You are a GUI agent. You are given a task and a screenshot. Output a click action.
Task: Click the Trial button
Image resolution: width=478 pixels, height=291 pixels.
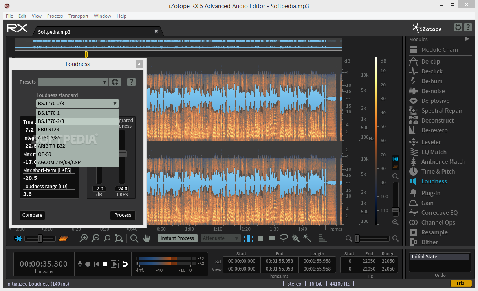[x=461, y=284]
